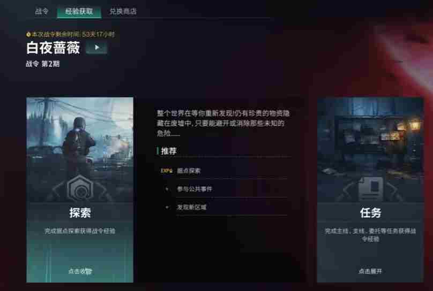Open the 兑换商店 tab
The width and height of the screenshot is (433, 291).
[123, 11]
